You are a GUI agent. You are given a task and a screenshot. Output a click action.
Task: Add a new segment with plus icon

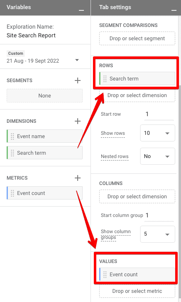point(78,80)
